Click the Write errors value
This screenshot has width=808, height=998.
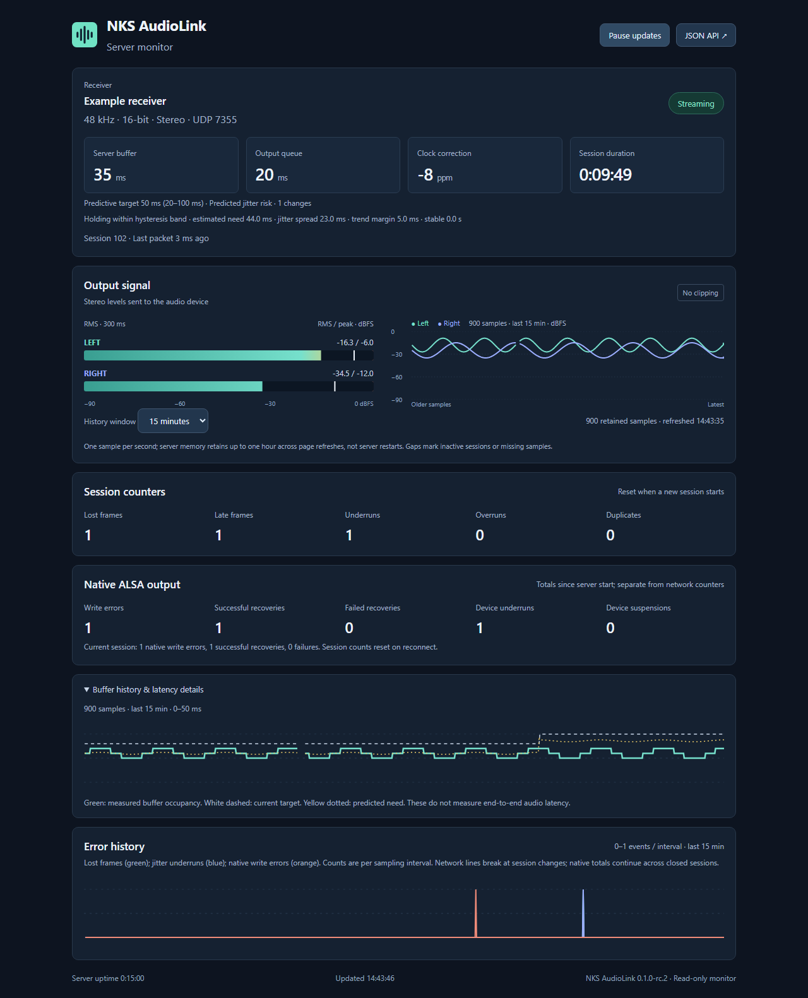click(88, 628)
